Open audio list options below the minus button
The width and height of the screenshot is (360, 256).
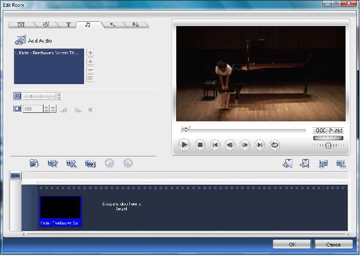(90, 78)
